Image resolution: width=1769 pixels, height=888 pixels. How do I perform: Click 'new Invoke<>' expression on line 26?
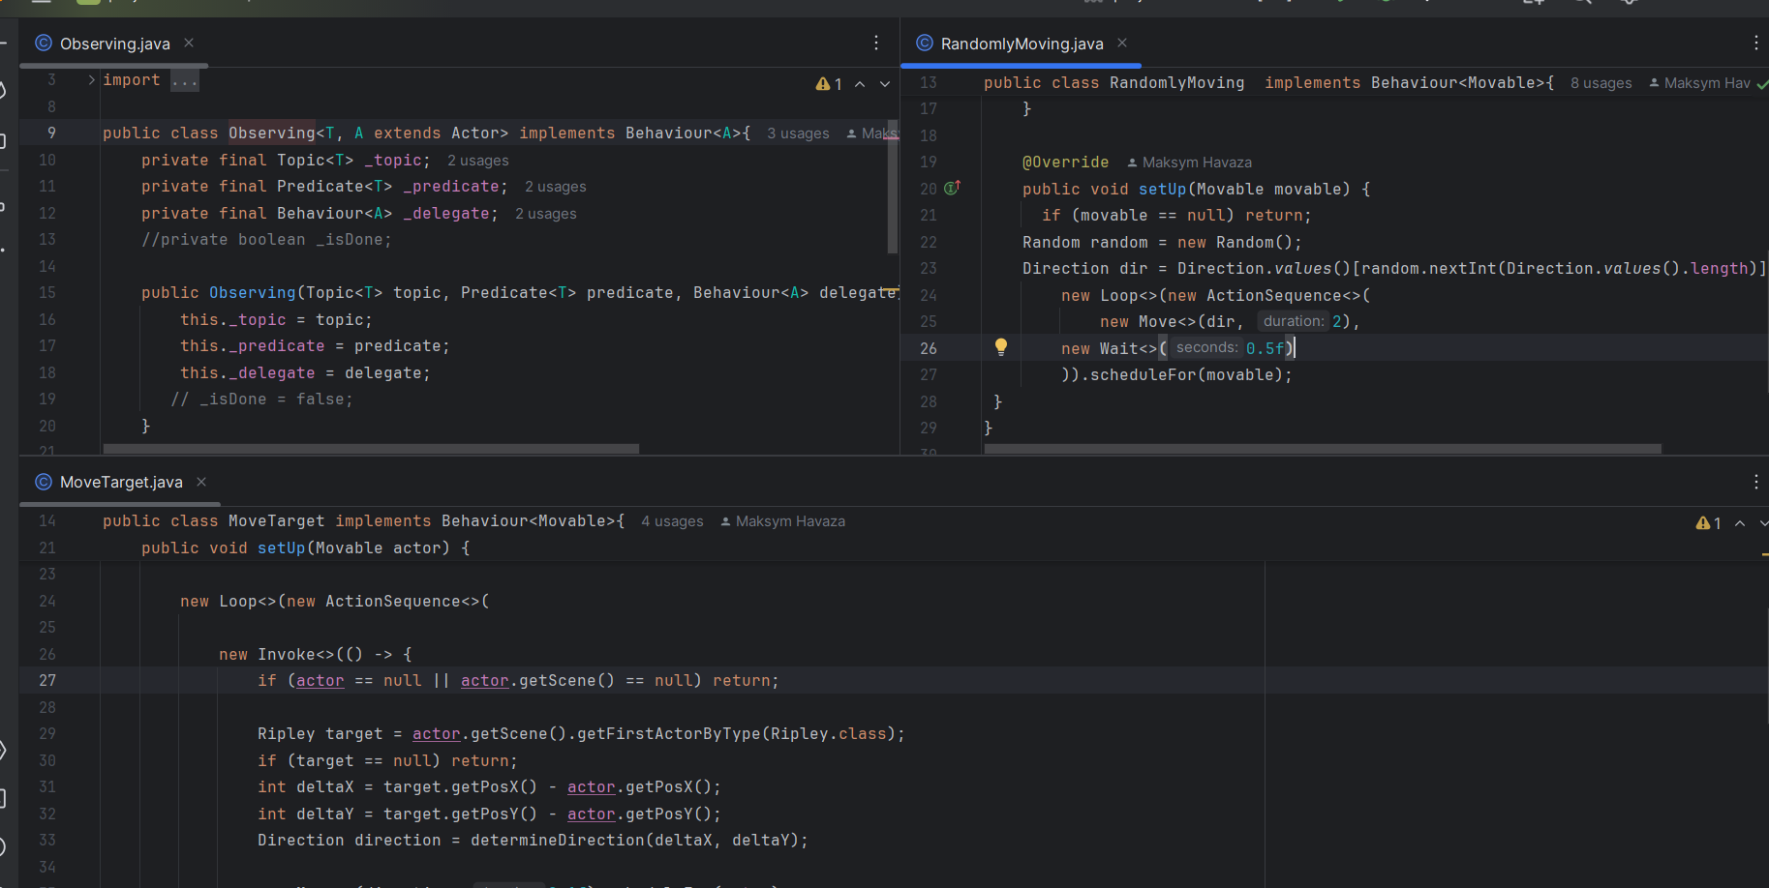[x=277, y=655]
